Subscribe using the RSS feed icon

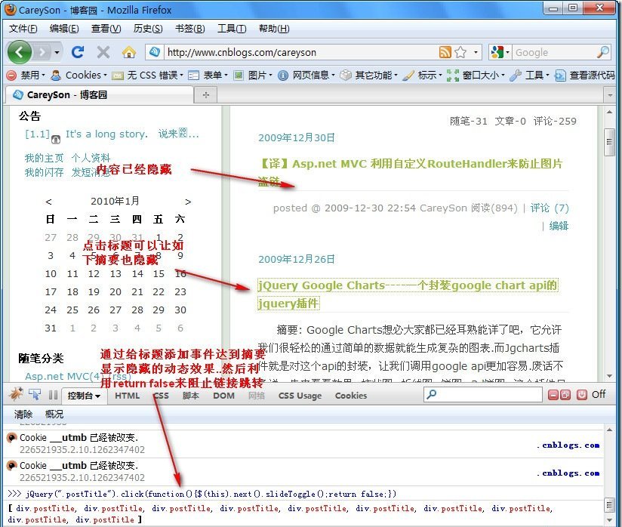445,52
